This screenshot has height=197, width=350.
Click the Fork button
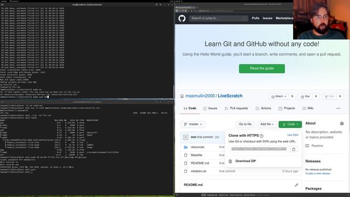pos(329,96)
